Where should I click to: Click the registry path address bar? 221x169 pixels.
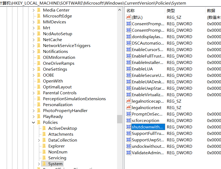coord(107,3)
